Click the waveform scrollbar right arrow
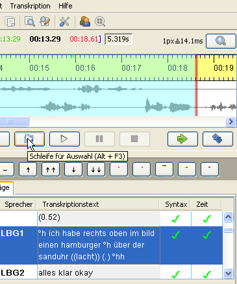Screen dimensions: 237x284 click(x=231, y=121)
